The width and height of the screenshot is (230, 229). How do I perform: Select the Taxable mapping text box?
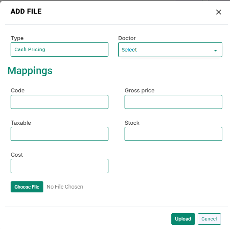click(x=60, y=134)
